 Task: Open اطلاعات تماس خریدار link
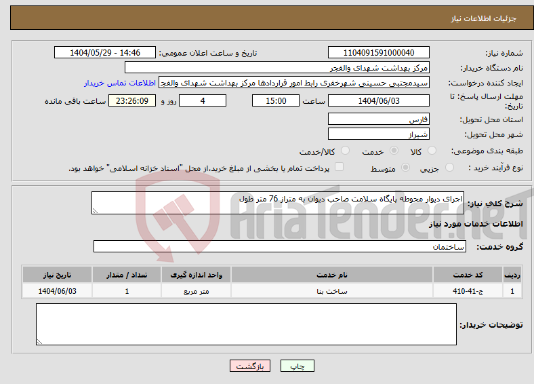point(120,83)
